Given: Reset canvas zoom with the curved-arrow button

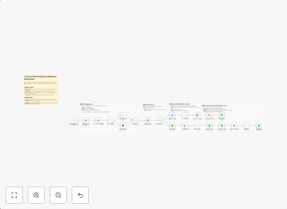Looking at the screenshot, I should click(x=80, y=195).
